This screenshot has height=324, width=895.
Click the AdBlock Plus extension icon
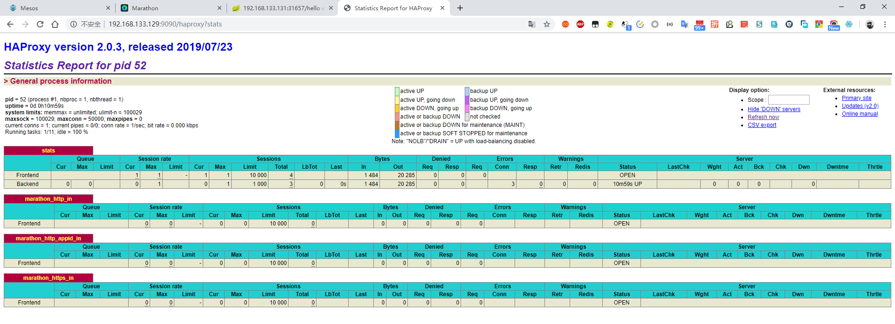pos(580,24)
